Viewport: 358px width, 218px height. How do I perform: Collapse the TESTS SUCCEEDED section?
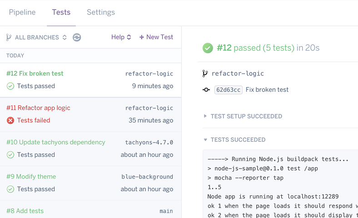point(234,140)
